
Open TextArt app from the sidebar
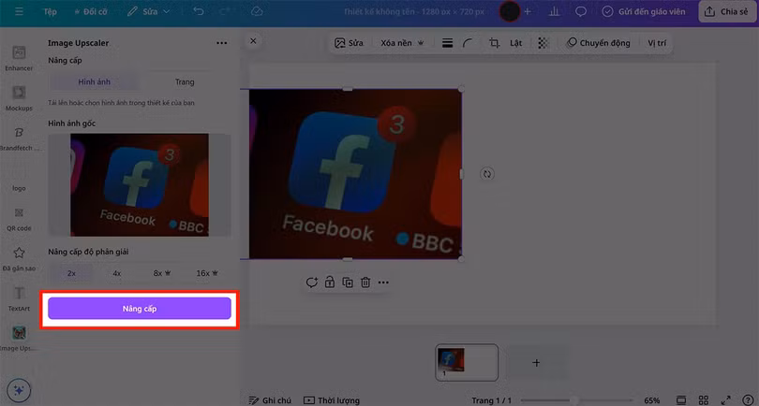[19, 298]
